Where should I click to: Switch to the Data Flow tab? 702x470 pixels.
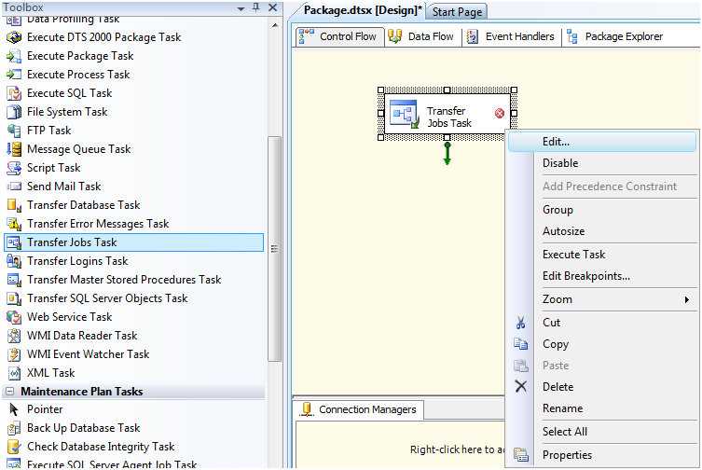(421, 36)
